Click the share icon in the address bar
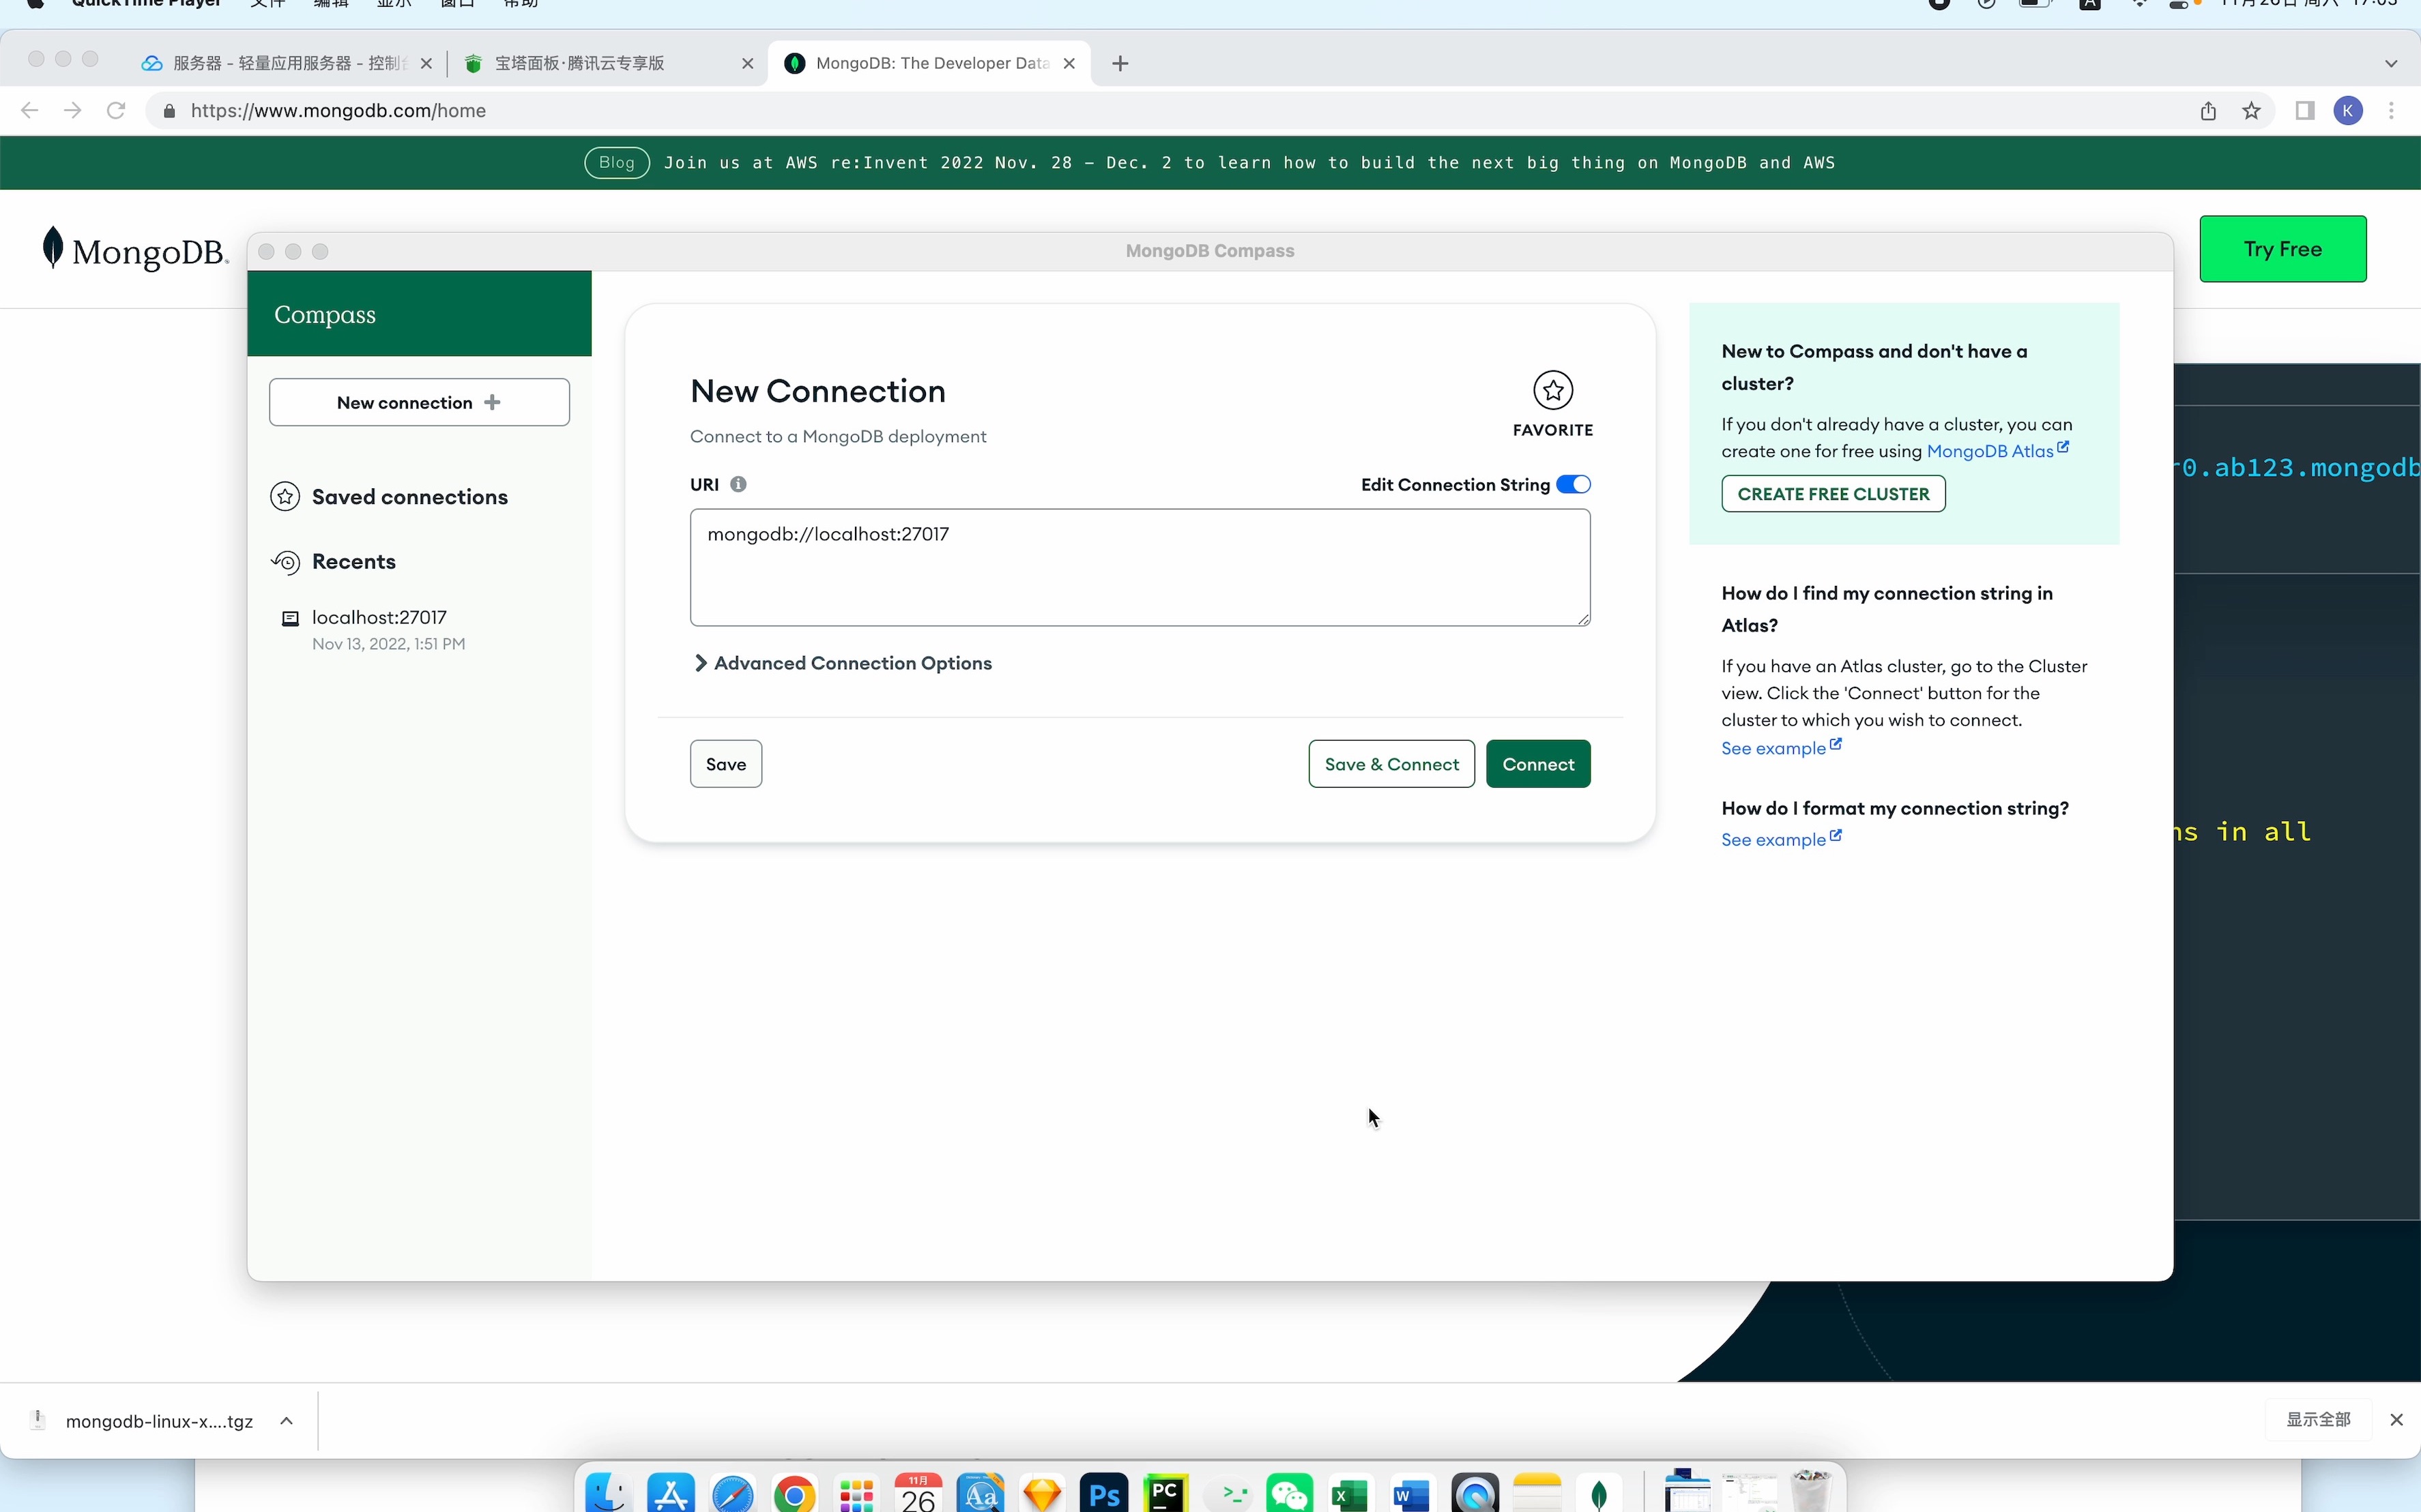The height and width of the screenshot is (1512, 2421). pos(2208,110)
